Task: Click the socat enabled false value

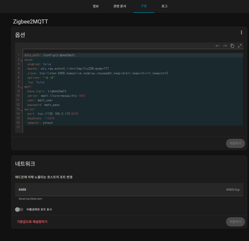Action: click(x=47, y=64)
